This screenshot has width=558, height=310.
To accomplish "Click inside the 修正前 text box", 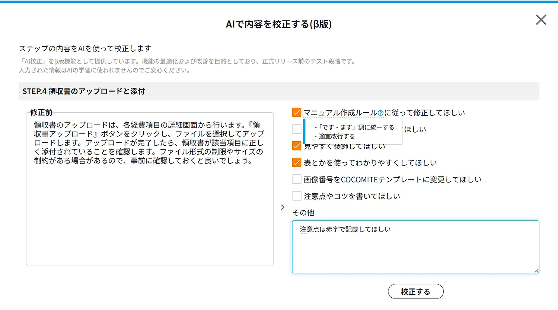I will pyautogui.click(x=149, y=186).
